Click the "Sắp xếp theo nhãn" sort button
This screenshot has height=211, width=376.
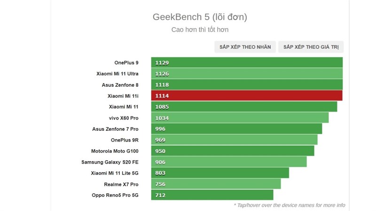[245, 47]
